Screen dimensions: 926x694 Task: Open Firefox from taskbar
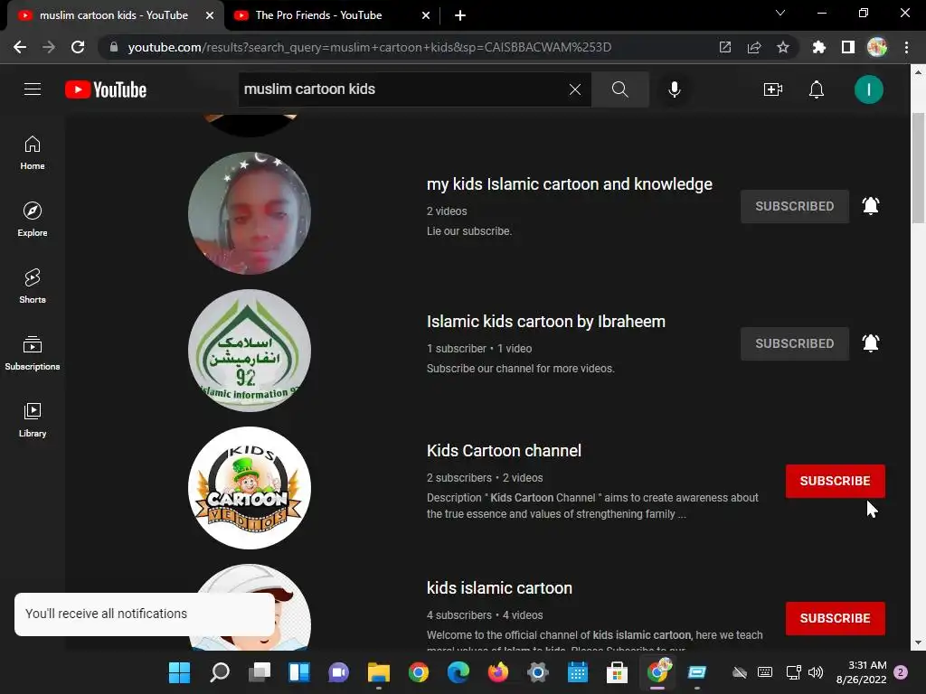point(498,672)
